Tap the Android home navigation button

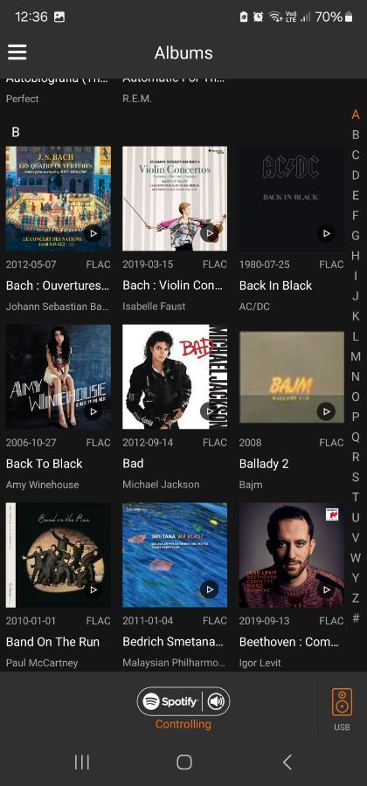[184, 762]
